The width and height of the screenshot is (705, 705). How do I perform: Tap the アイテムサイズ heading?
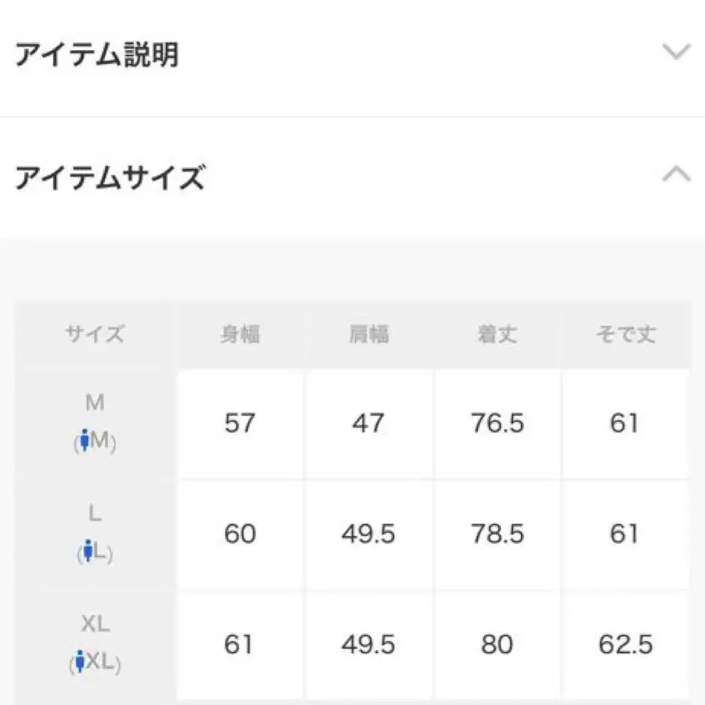tap(110, 179)
